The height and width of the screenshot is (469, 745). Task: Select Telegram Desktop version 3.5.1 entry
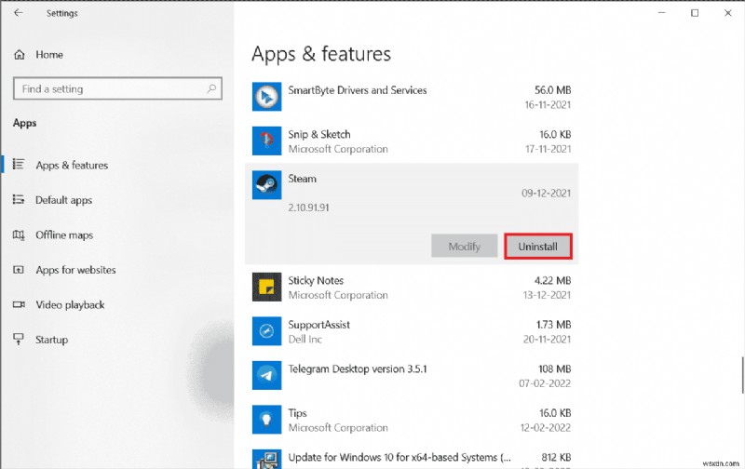[412, 376]
